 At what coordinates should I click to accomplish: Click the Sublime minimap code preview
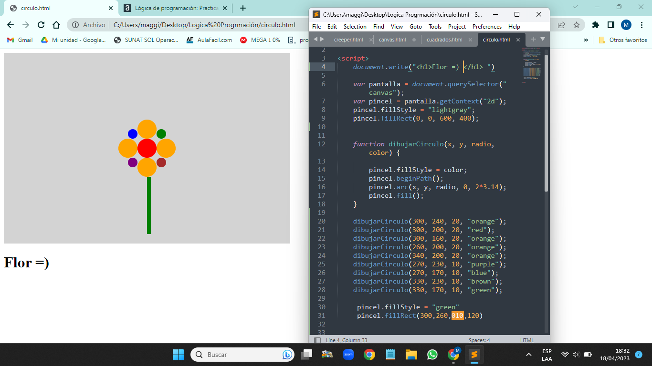532,64
